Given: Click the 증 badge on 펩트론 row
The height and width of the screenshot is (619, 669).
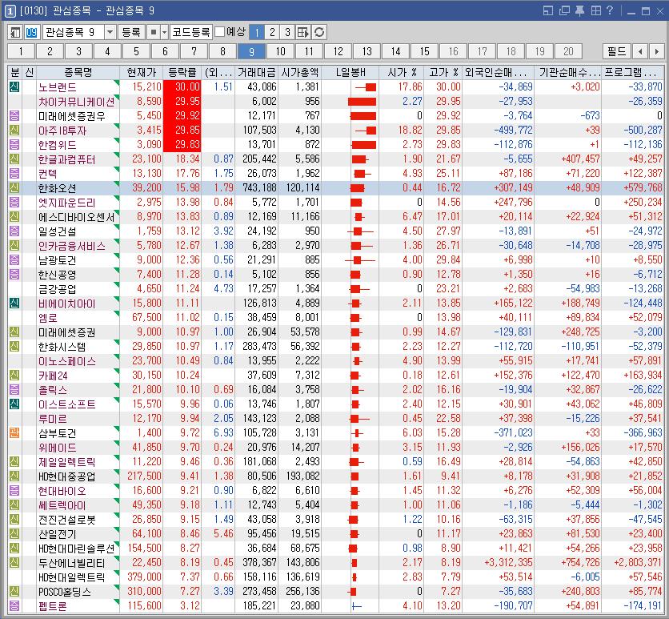Looking at the screenshot, I should (x=14, y=605).
